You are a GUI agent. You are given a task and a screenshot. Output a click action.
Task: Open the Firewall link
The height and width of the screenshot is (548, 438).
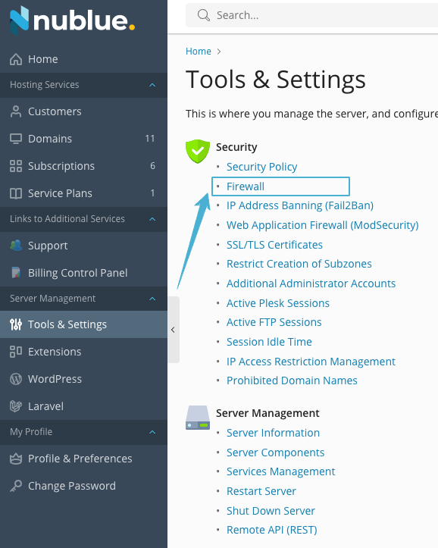coord(246,186)
